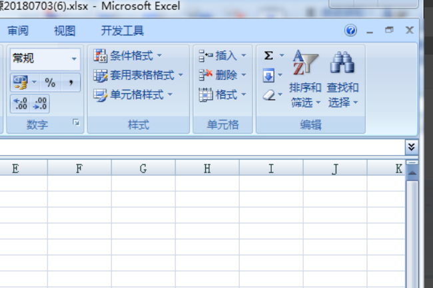Click inside the formula bar field
Screen dimensions: 433x288
(202, 147)
